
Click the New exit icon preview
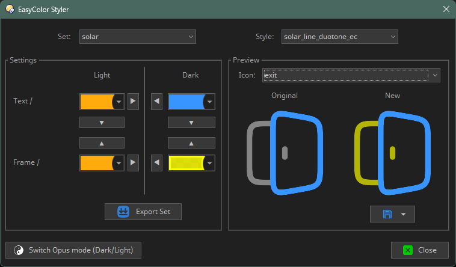(392, 153)
